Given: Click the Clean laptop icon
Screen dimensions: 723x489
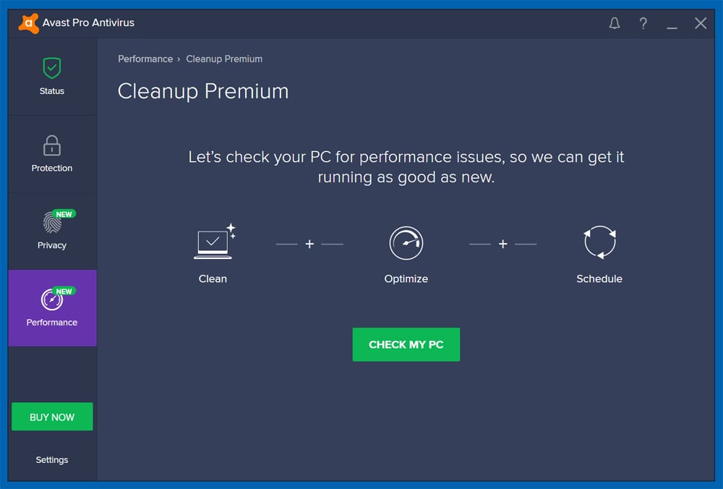Looking at the screenshot, I should pos(215,242).
